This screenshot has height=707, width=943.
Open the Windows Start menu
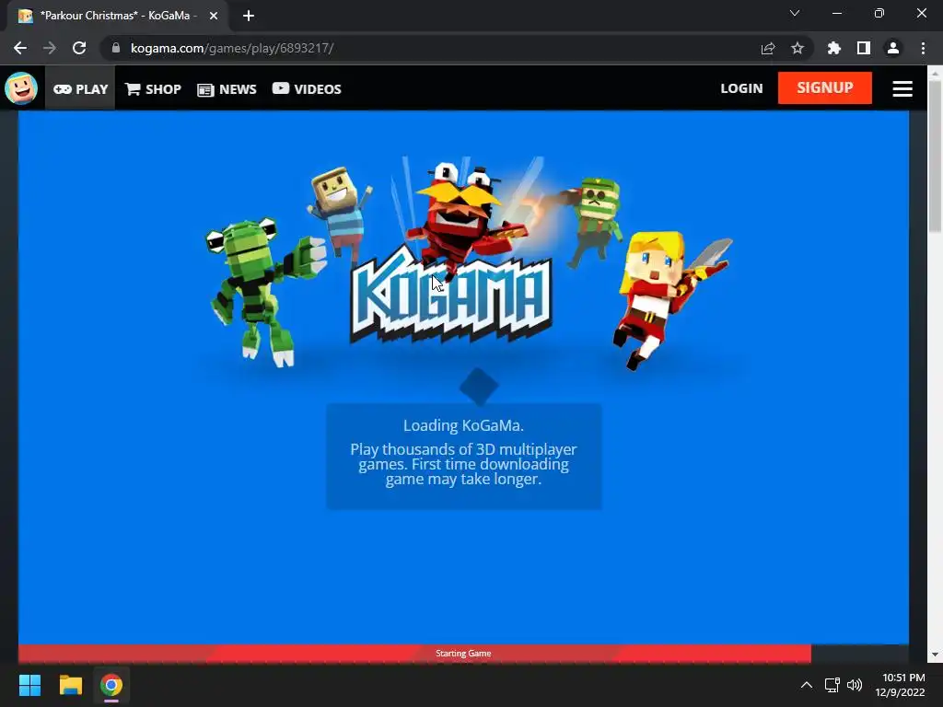click(29, 685)
